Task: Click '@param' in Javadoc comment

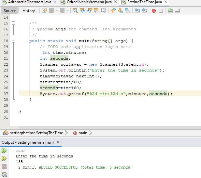Action: [45, 29]
